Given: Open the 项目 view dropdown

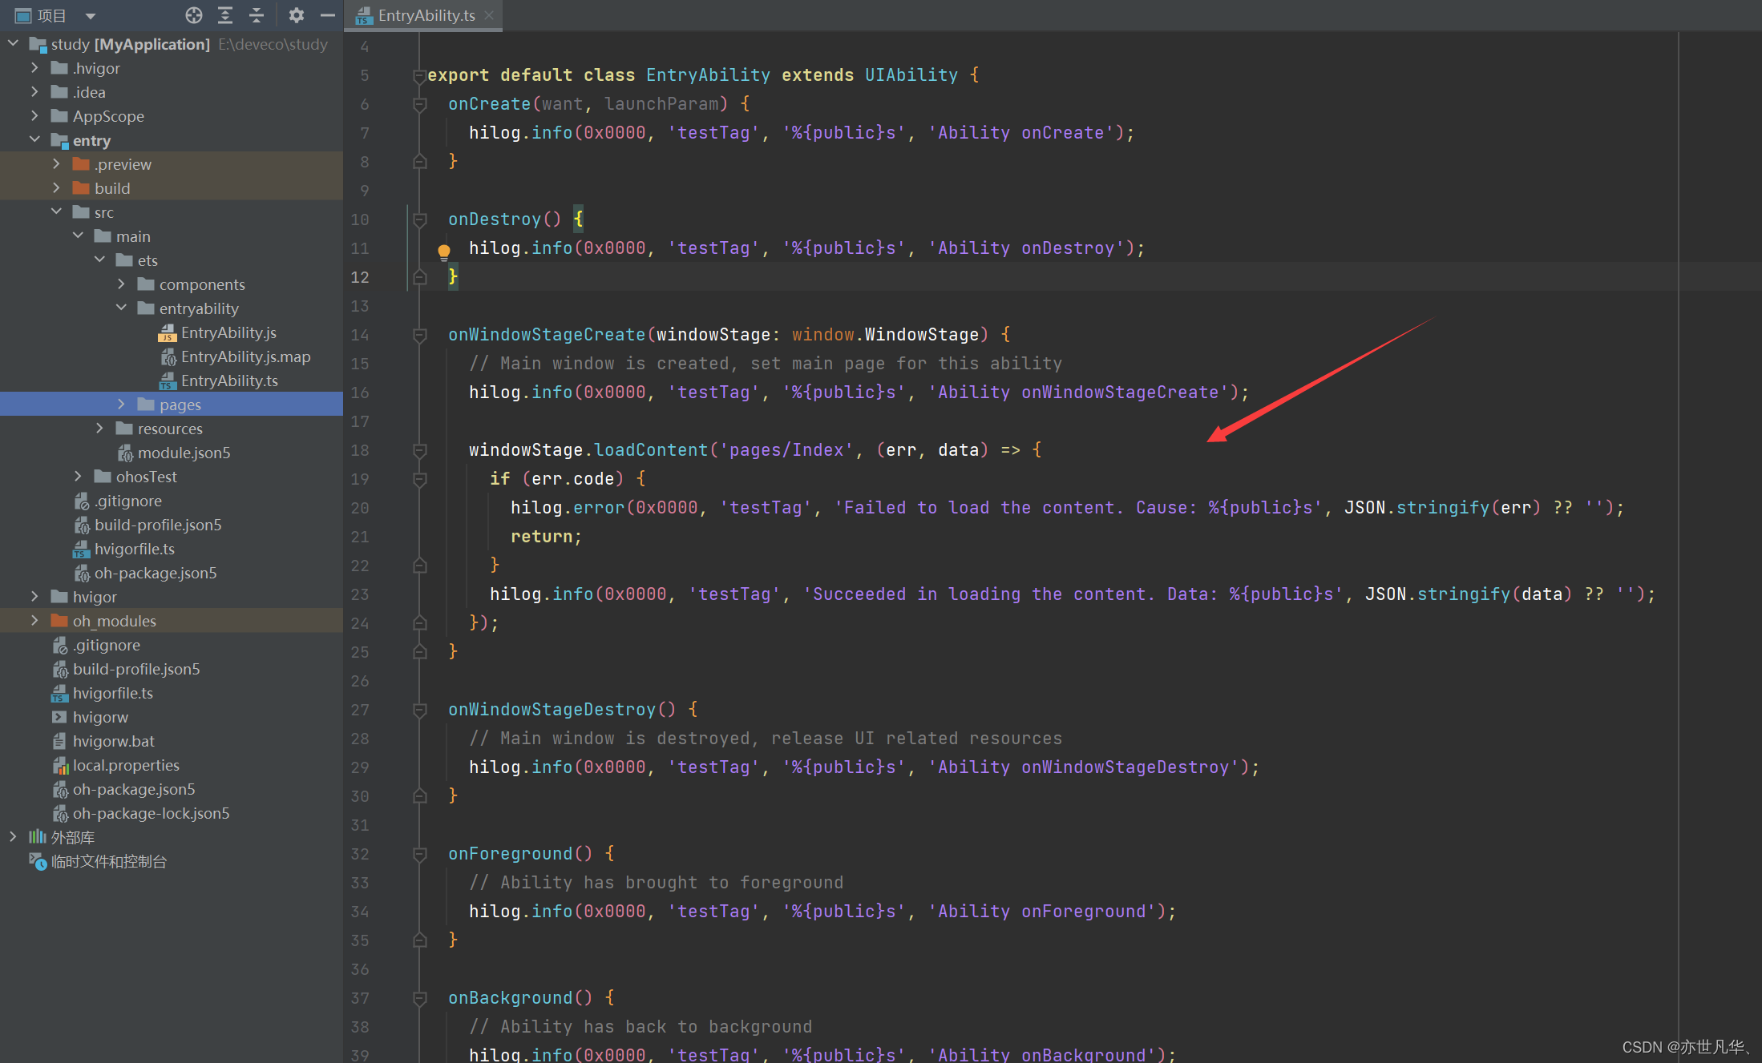Looking at the screenshot, I should pyautogui.click(x=90, y=16).
